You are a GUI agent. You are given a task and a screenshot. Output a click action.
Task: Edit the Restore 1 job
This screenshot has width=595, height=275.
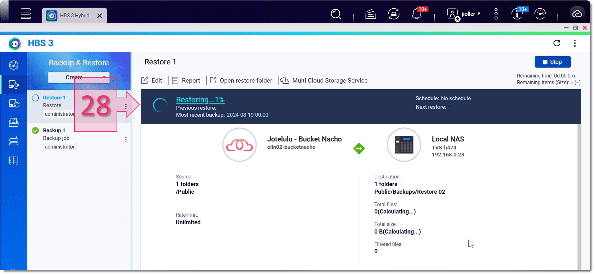click(152, 80)
